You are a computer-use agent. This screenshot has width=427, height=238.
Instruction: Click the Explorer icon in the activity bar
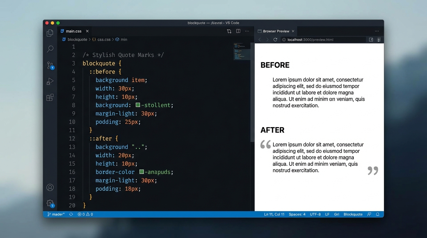coord(50,33)
